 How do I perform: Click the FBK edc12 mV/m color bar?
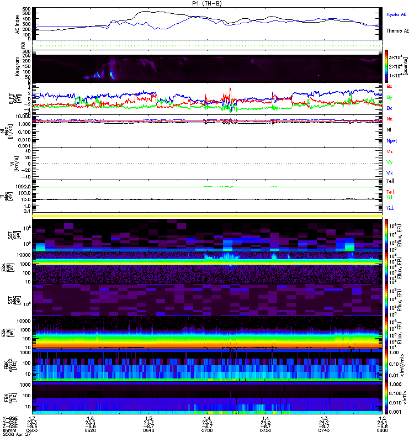pyautogui.click(x=386, y=365)
